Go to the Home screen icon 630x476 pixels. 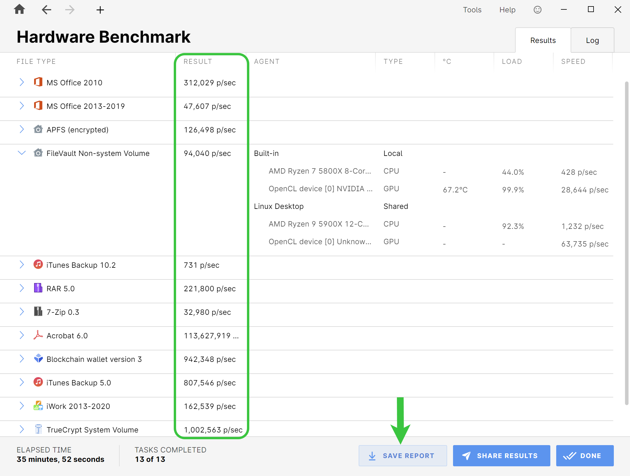click(19, 9)
